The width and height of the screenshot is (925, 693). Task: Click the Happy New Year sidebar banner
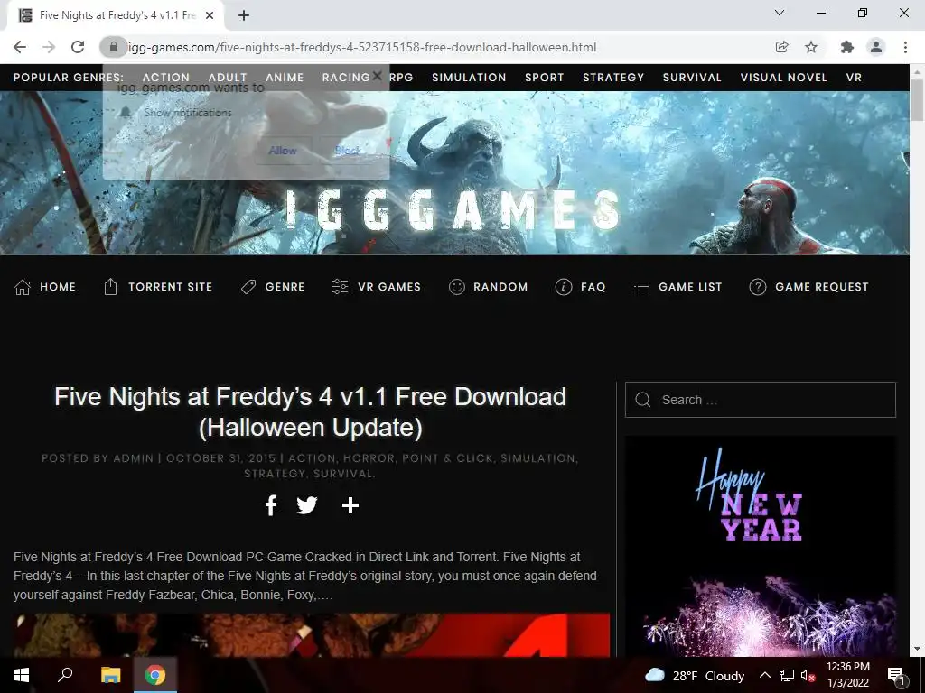tap(761, 546)
